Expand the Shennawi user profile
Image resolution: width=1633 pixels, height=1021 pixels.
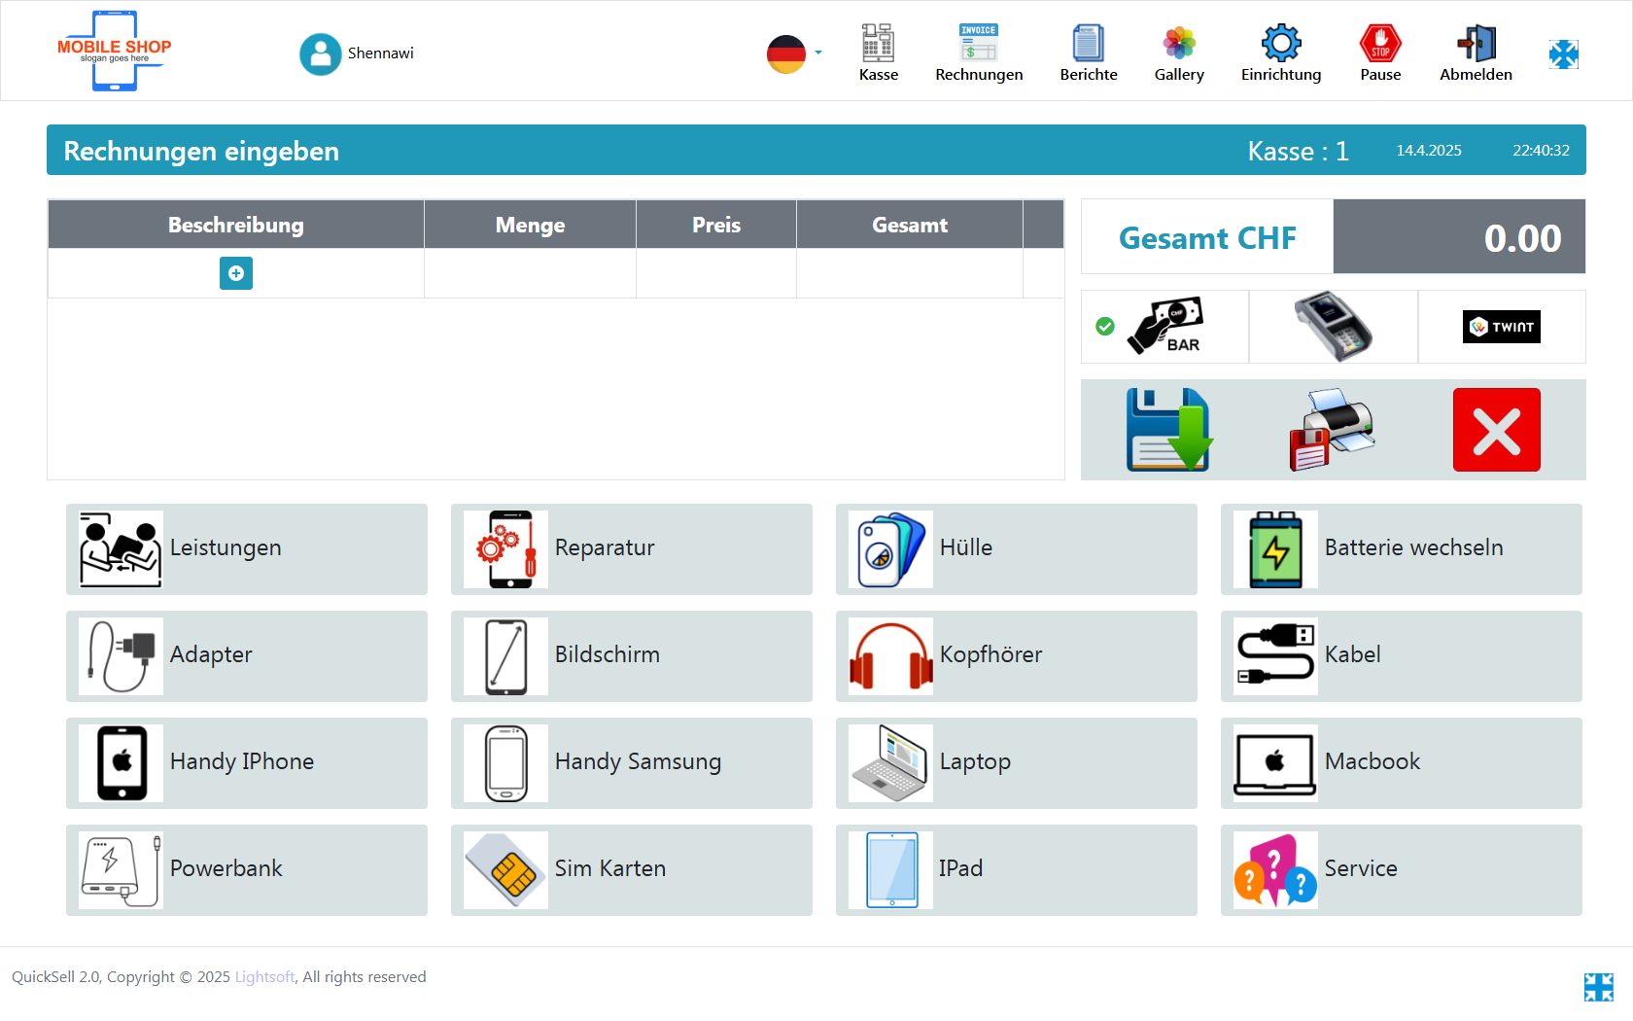click(x=357, y=53)
